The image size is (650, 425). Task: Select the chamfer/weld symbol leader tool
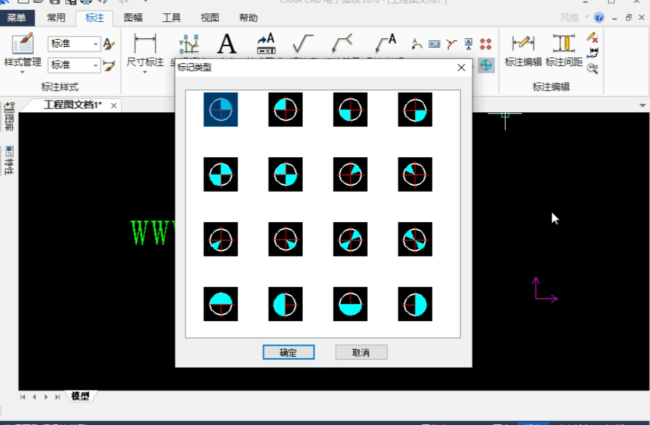click(343, 44)
